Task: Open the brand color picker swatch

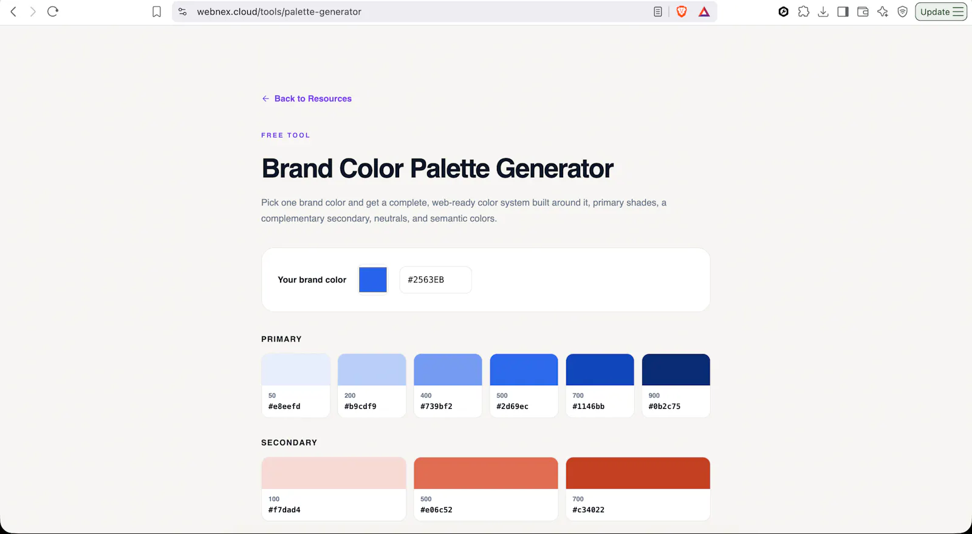Action: tap(373, 279)
